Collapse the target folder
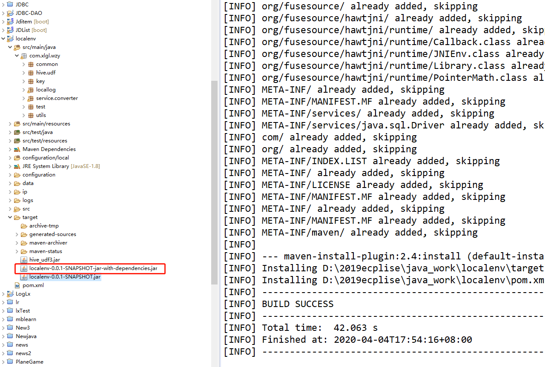 tap(10, 217)
